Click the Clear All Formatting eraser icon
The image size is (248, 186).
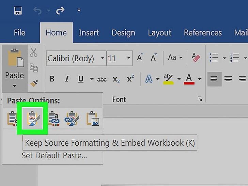[196, 58]
